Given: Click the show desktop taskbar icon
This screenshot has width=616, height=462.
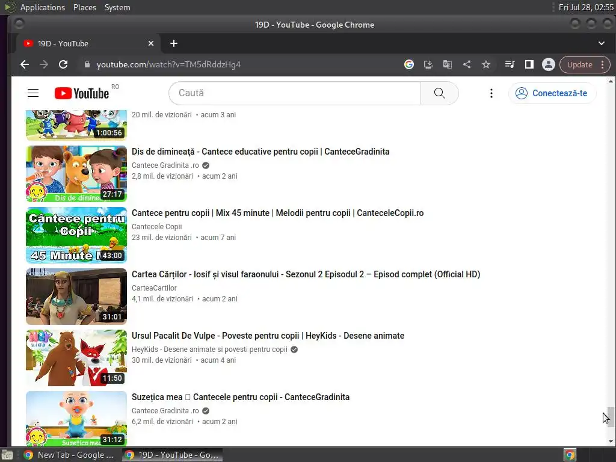Looking at the screenshot, I should (x=7, y=455).
